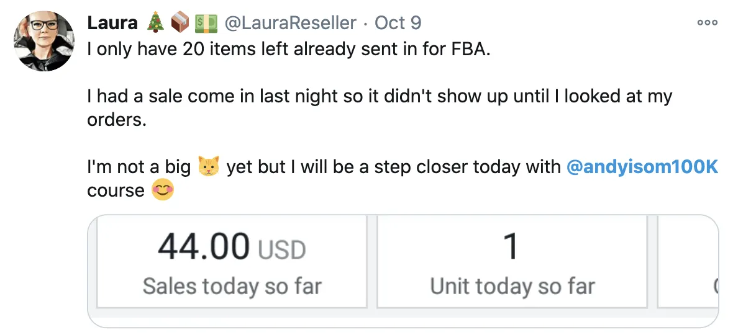This screenshot has width=733, height=335.
Task: Click the Unit today so far label
Action: 512,286
